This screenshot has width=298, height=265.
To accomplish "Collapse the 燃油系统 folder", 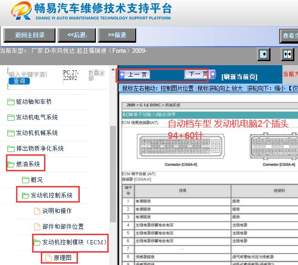I will (x=28, y=164).
